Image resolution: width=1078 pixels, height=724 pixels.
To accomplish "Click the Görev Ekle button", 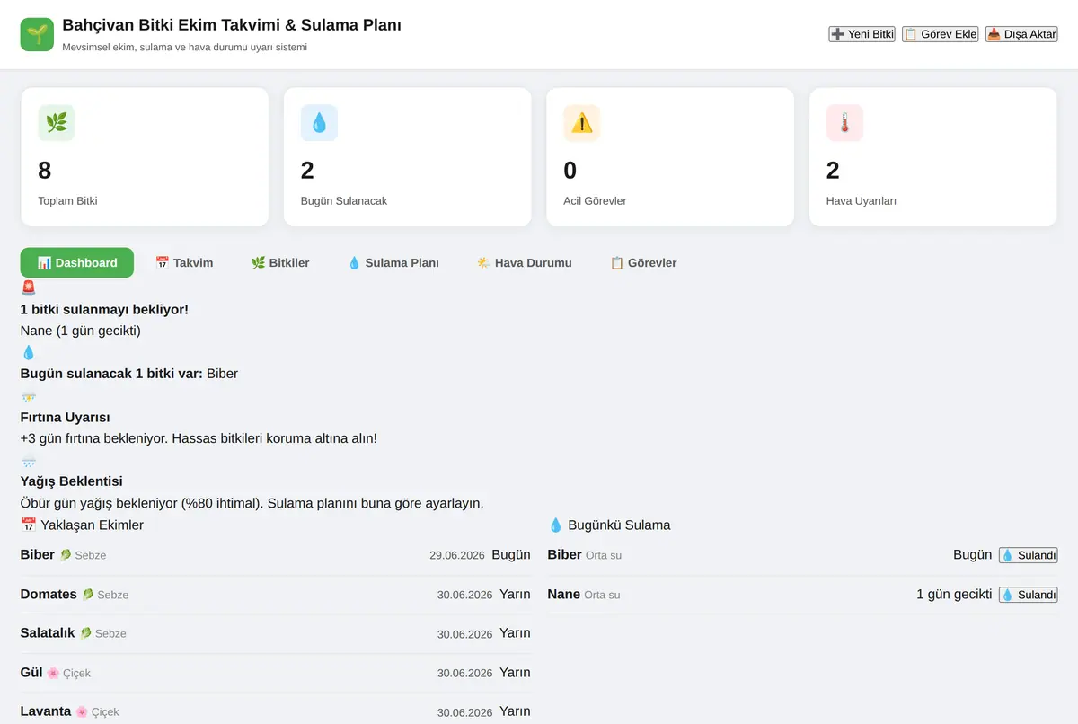I will (941, 34).
